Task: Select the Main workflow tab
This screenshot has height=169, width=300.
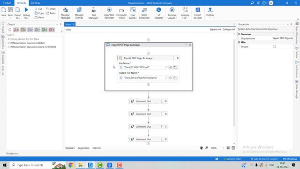Action: [68, 24]
